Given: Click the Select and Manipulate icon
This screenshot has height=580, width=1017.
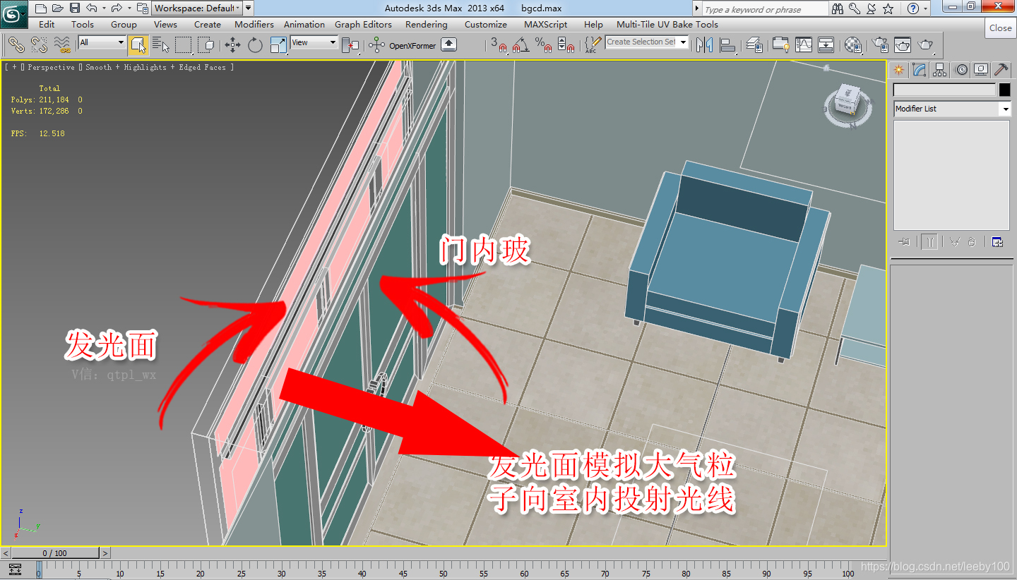Looking at the screenshot, I should [x=377, y=45].
